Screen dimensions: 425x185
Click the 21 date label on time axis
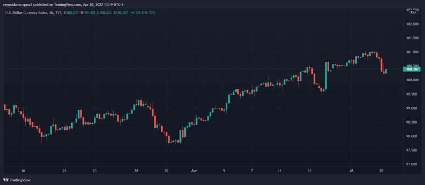pyautogui.click(x=65, y=171)
